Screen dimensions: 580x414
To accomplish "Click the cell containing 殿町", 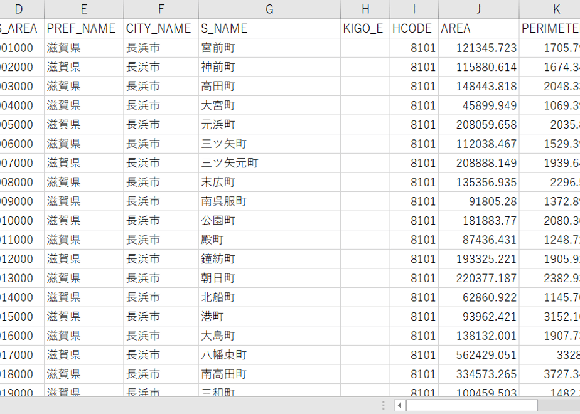I will [x=269, y=240].
